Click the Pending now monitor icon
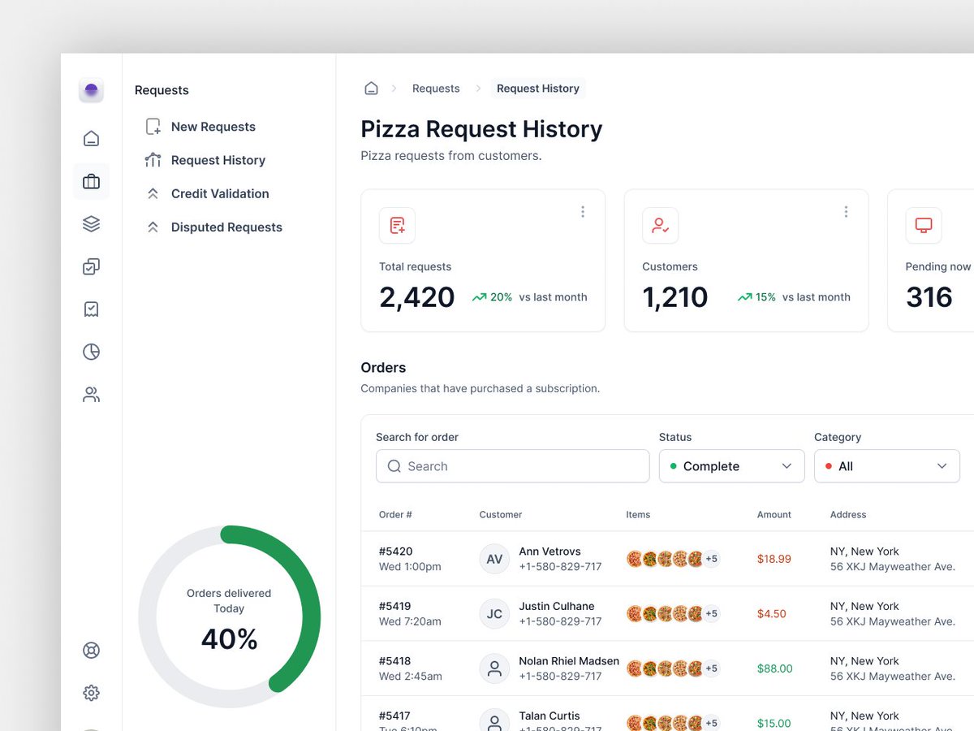 click(x=924, y=226)
